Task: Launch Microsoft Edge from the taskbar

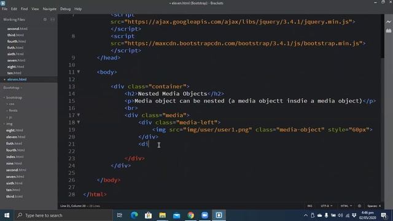Action: coord(134,215)
